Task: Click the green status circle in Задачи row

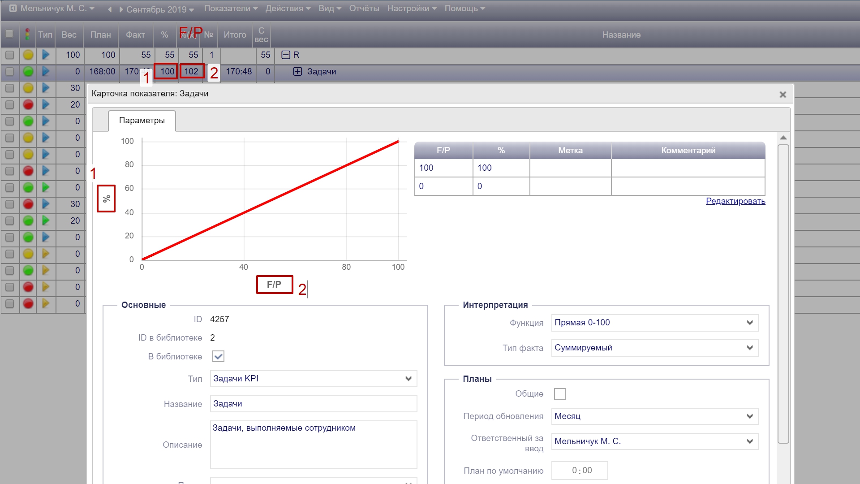Action: pos(28,72)
